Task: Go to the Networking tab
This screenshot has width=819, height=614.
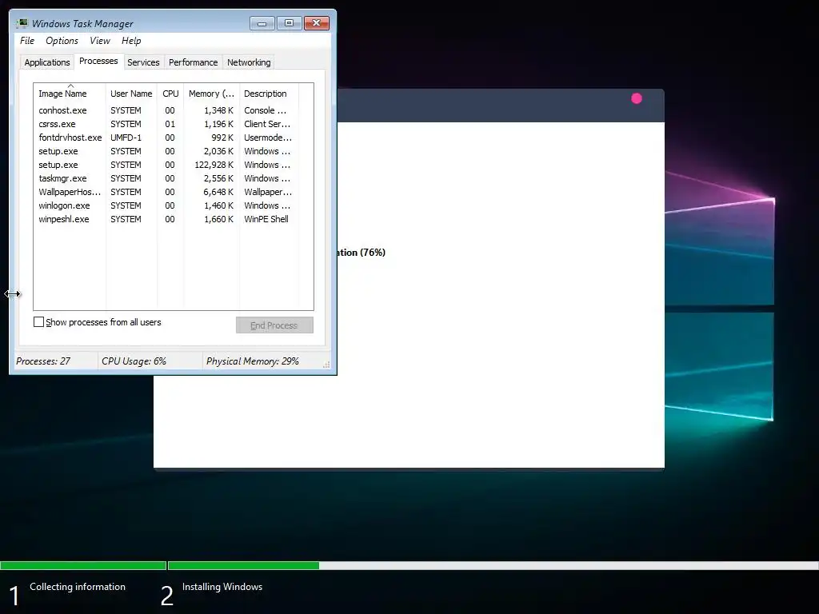Action: coord(249,62)
